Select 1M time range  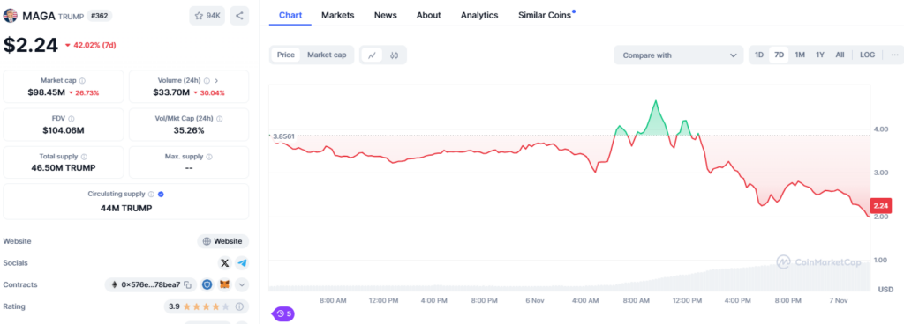point(800,55)
